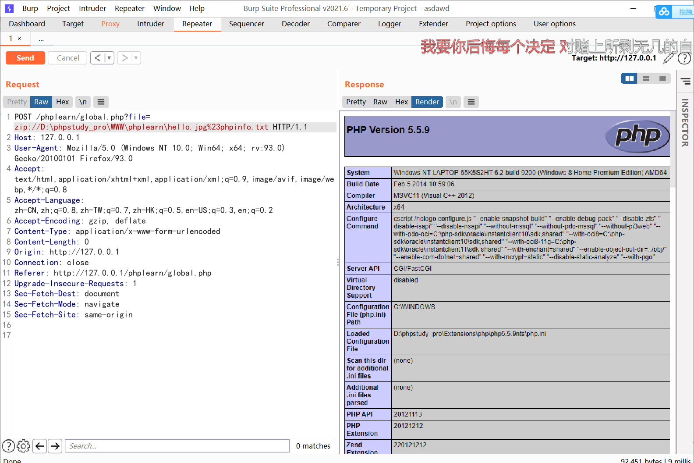The height and width of the screenshot is (463, 694).
Task: Edit the target with pencil icon
Action: point(668,58)
